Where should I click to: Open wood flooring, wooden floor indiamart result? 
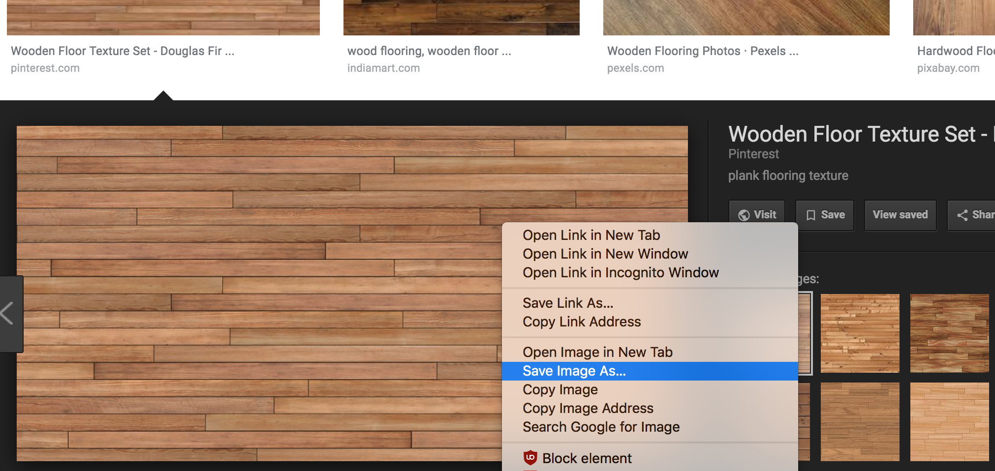coord(429,51)
